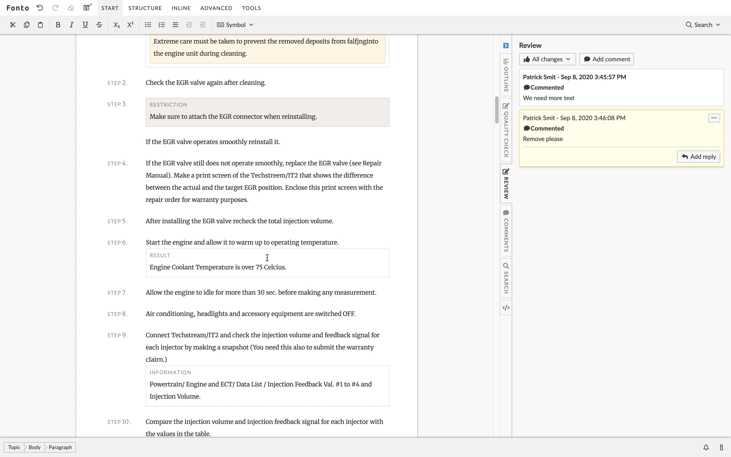Viewport: 731px width, 457px height.
Task: Open the OUTLINE sidebar tab
Action: (506, 75)
